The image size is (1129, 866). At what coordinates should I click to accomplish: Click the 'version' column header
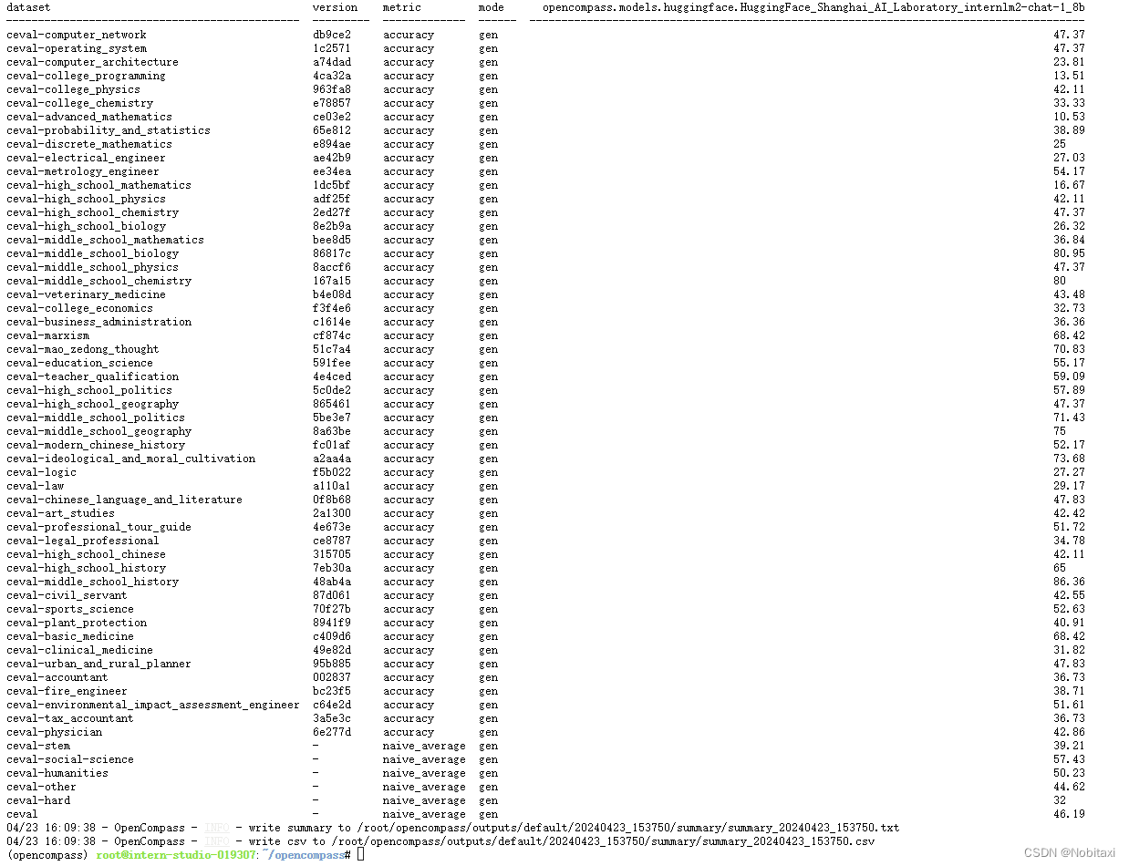click(335, 7)
